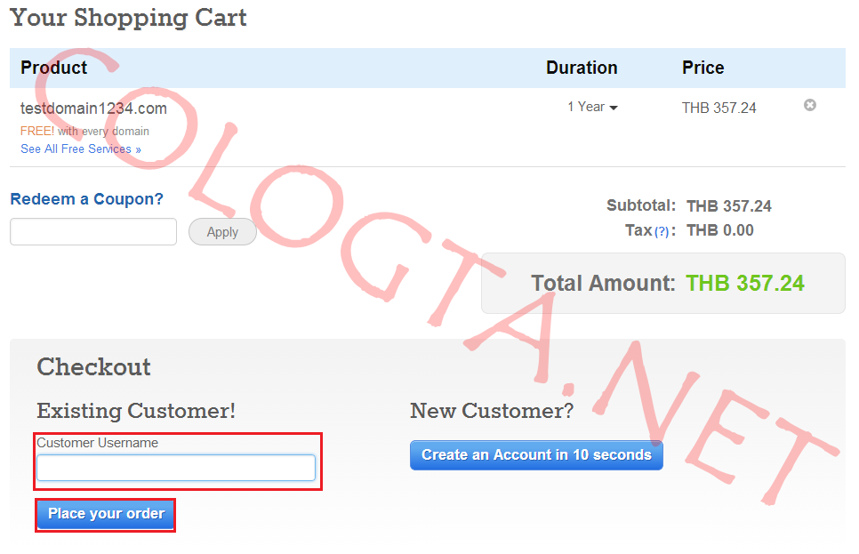Click the Duration column header

pyautogui.click(x=582, y=68)
